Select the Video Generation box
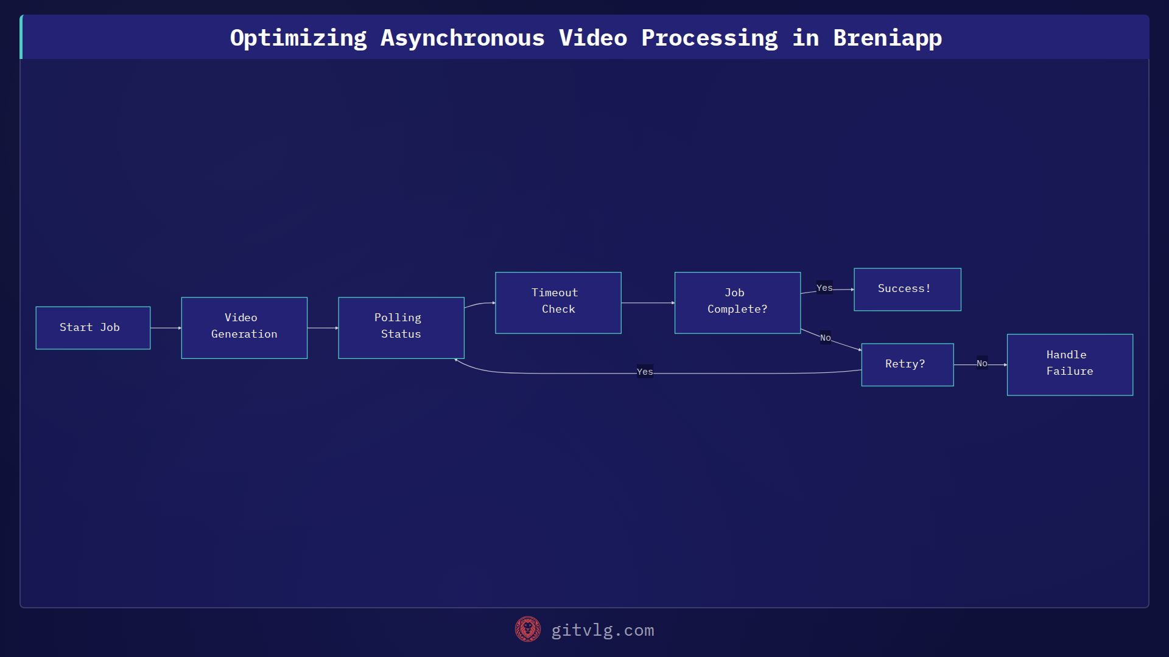Viewport: 1169px width, 657px height. 244,328
